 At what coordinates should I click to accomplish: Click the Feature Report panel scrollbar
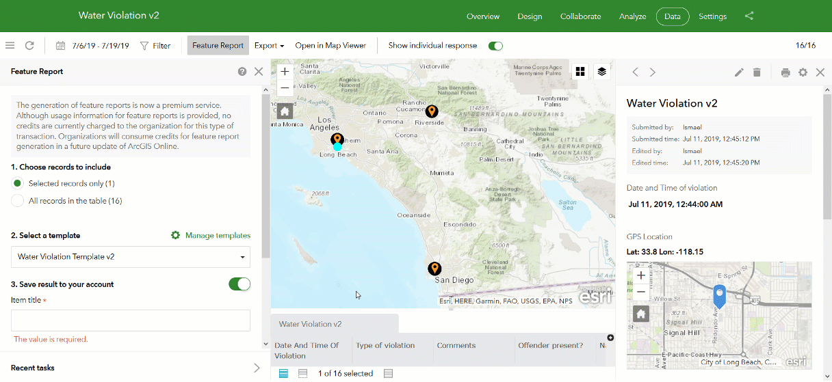click(266, 176)
